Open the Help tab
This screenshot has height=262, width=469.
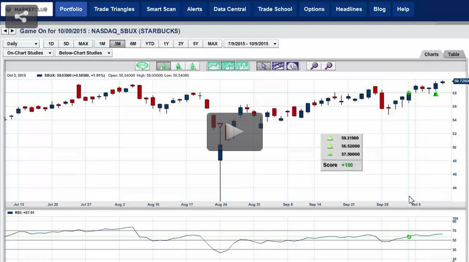pyautogui.click(x=403, y=9)
